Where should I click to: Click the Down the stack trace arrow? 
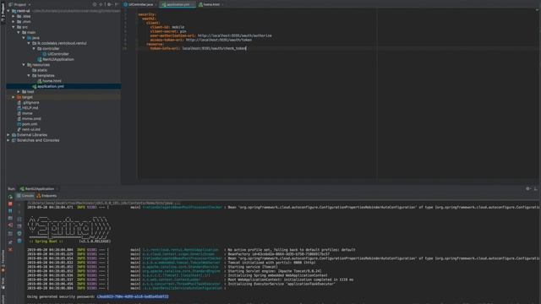(x=19, y=211)
